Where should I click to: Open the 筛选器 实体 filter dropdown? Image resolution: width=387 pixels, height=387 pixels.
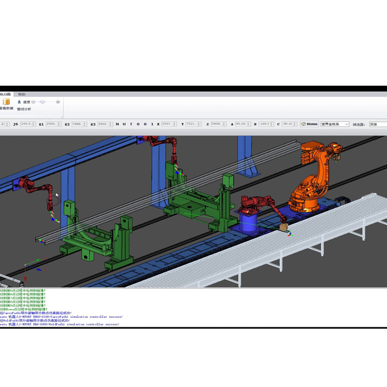[x=378, y=124]
